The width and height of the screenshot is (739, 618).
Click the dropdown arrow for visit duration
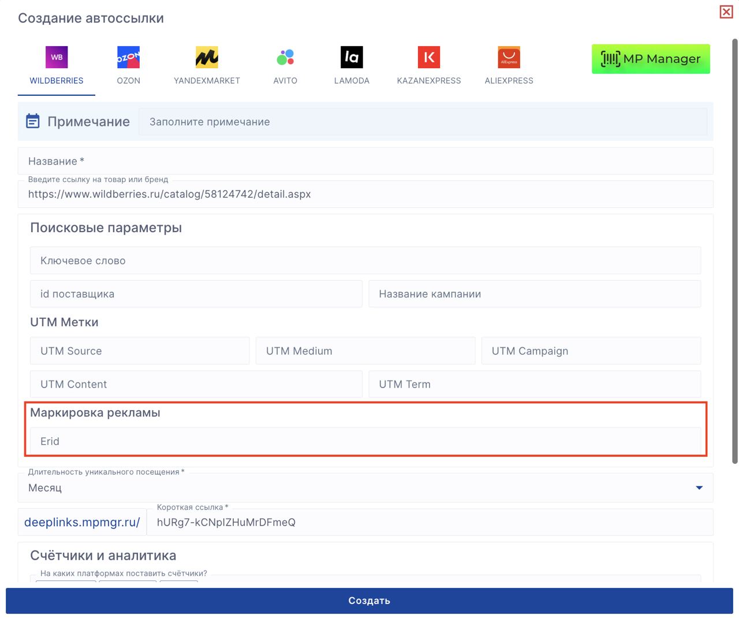pyautogui.click(x=699, y=488)
